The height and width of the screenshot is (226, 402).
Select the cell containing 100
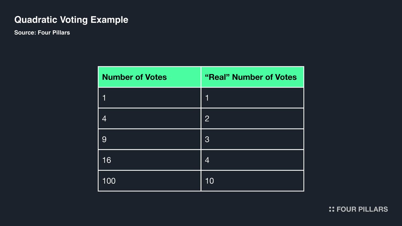[x=149, y=181]
